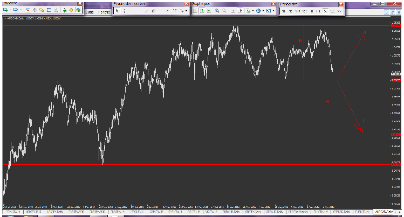Select the W1 weekly timeframe button

click(x=332, y=11)
